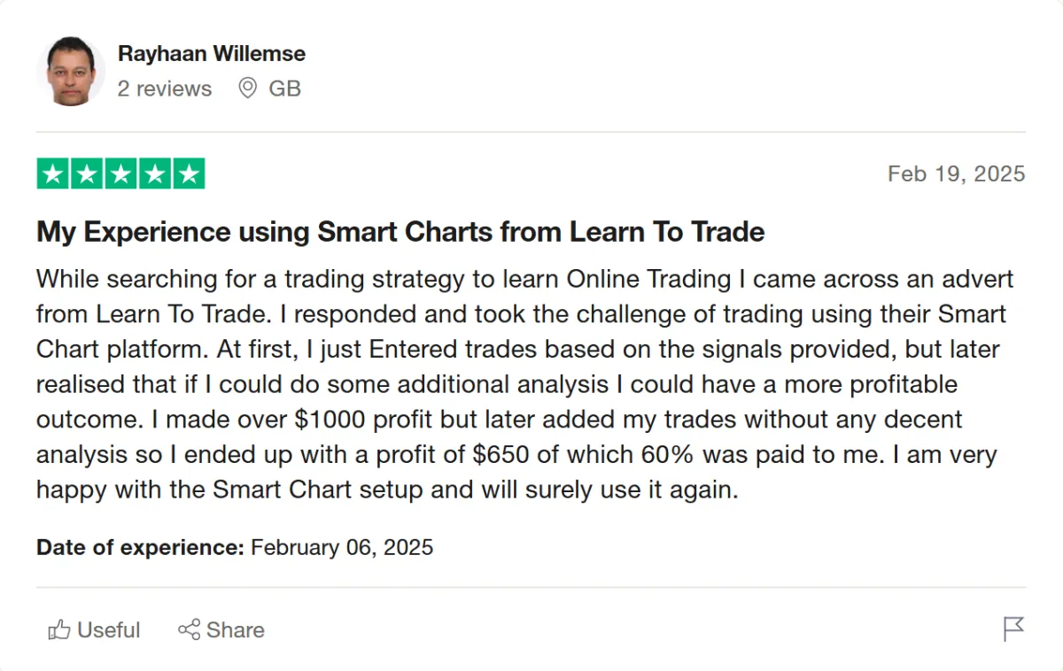This screenshot has height=671, width=1063.
Task: Click the fourth green rating star
Action: (154, 174)
